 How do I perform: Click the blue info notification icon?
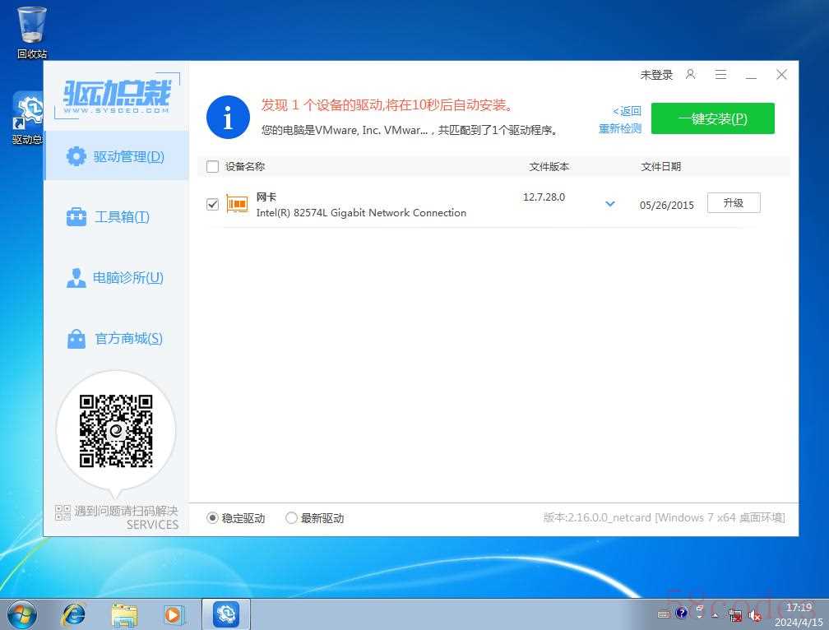(x=228, y=118)
